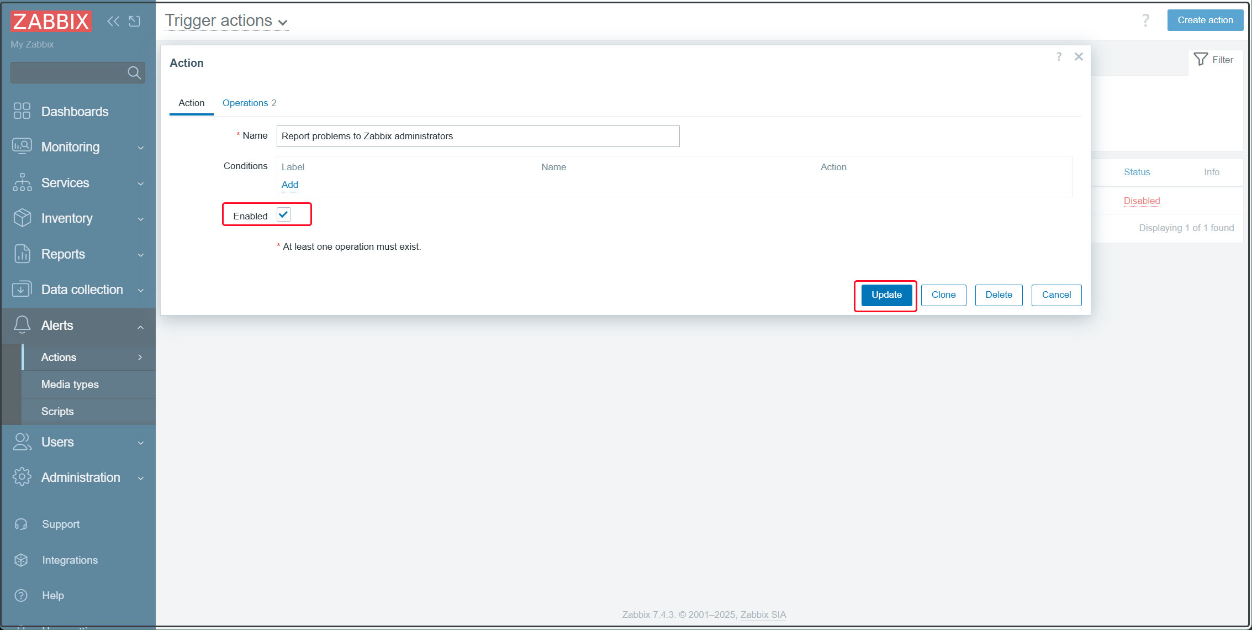
Task: Click the kiosk mode icon near the Zabbix logo
Action: coord(134,21)
